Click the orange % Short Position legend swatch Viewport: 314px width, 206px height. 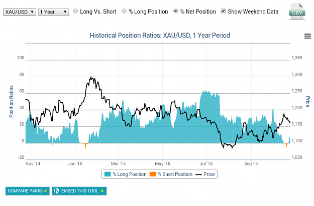pos(153,174)
